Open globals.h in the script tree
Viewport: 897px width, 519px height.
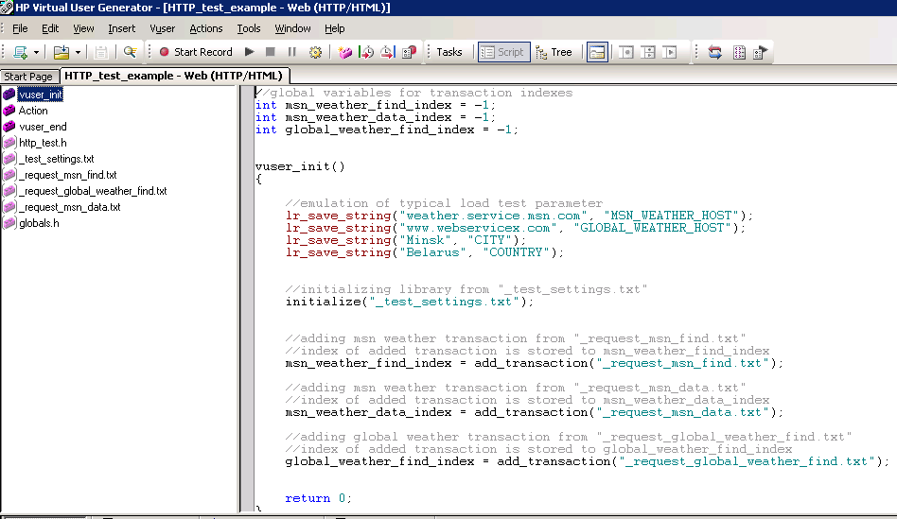(39, 223)
